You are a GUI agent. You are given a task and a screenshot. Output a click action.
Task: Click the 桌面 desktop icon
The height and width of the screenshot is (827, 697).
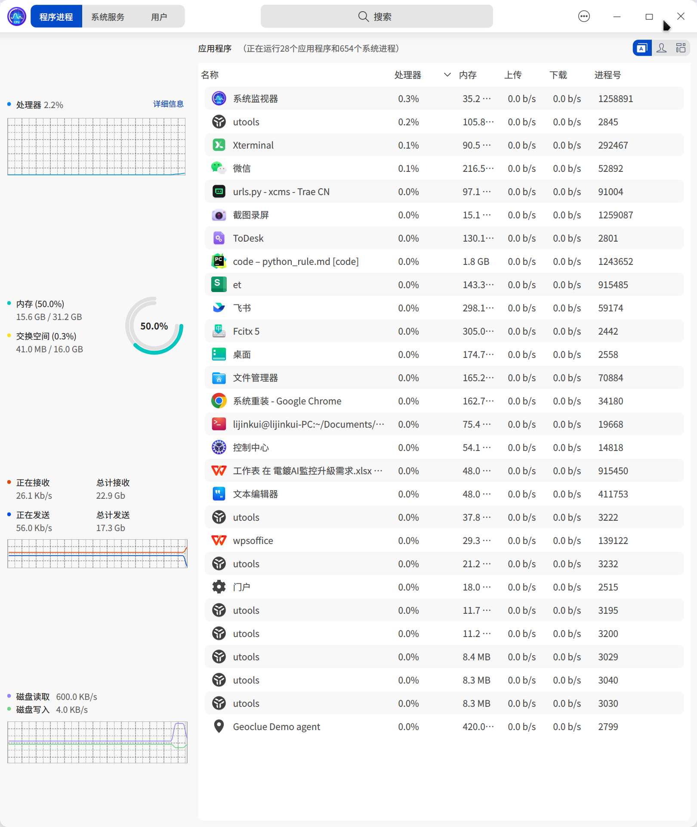219,354
